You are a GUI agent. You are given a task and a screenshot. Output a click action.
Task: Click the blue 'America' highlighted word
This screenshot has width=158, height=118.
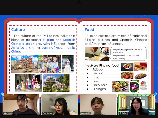click(x=18, y=48)
